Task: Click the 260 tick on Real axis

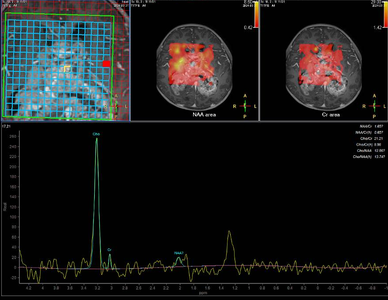Action: pos(13,136)
